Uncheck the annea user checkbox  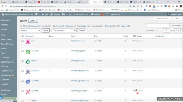point(23,61)
